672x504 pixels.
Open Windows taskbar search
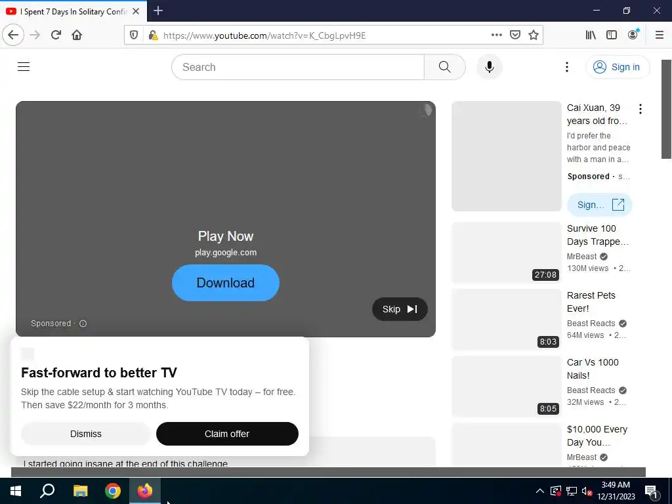point(47,491)
